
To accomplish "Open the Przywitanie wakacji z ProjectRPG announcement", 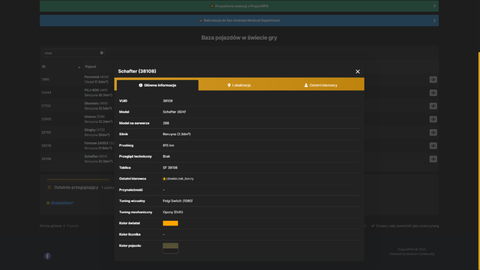I will pos(239,6).
